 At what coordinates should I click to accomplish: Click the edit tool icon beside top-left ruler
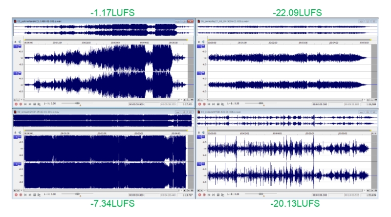[20, 42]
